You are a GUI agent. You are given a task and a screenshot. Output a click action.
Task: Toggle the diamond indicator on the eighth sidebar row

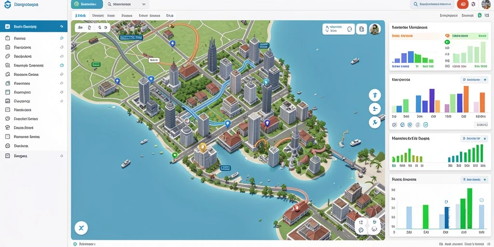62,92
